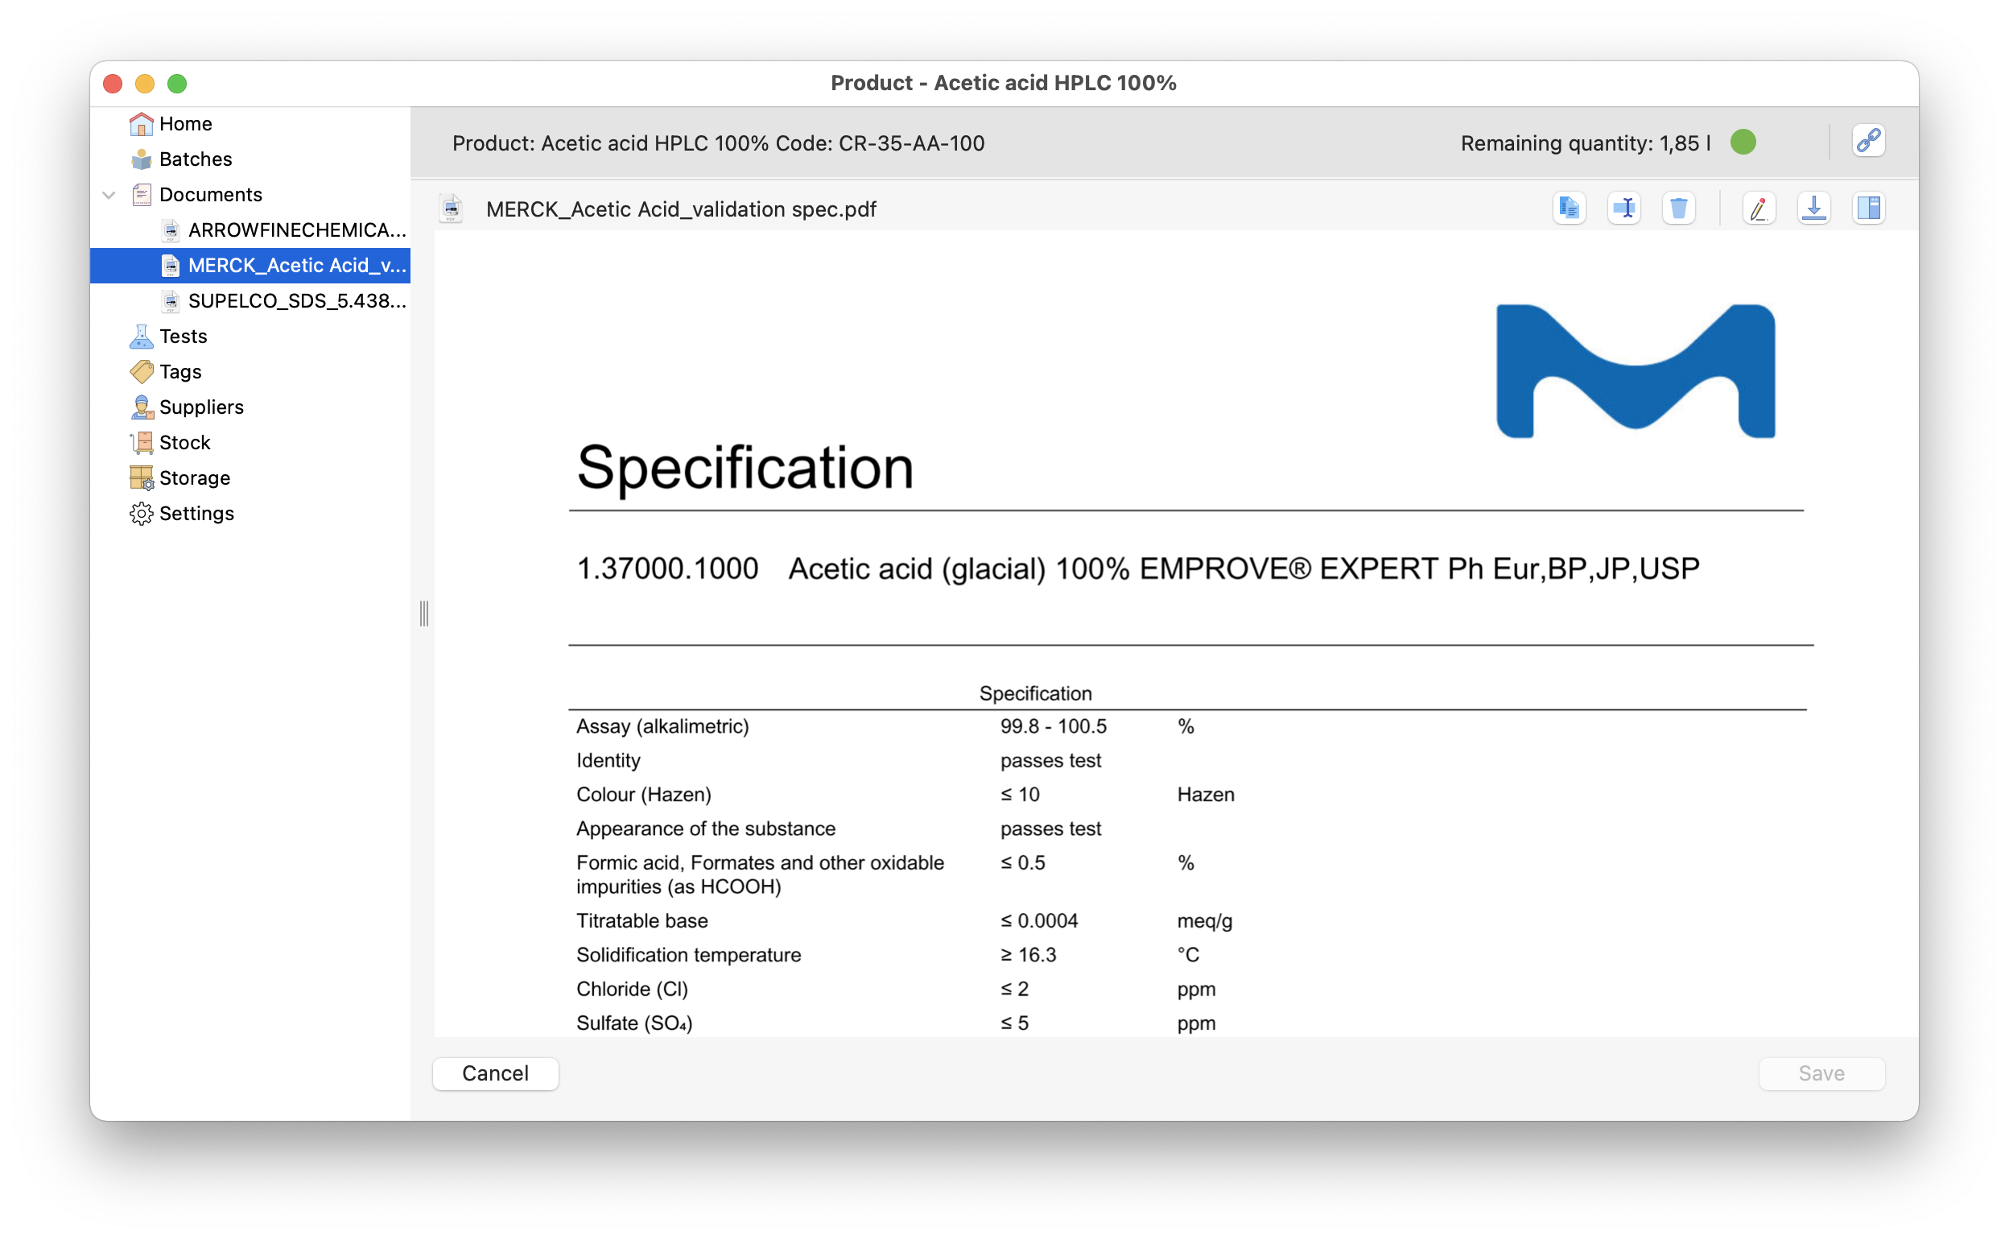
Task: Click the PDF file icon beside MERCK filename
Action: tap(452, 209)
